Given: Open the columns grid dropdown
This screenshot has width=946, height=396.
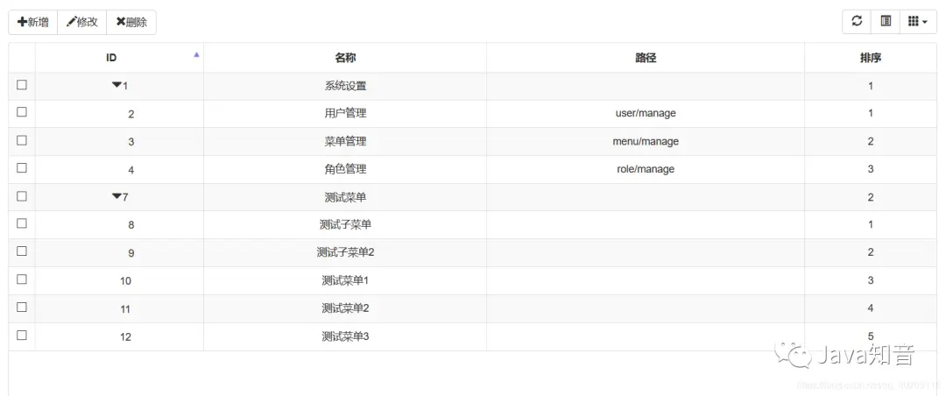Looking at the screenshot, I should point(918,21).
